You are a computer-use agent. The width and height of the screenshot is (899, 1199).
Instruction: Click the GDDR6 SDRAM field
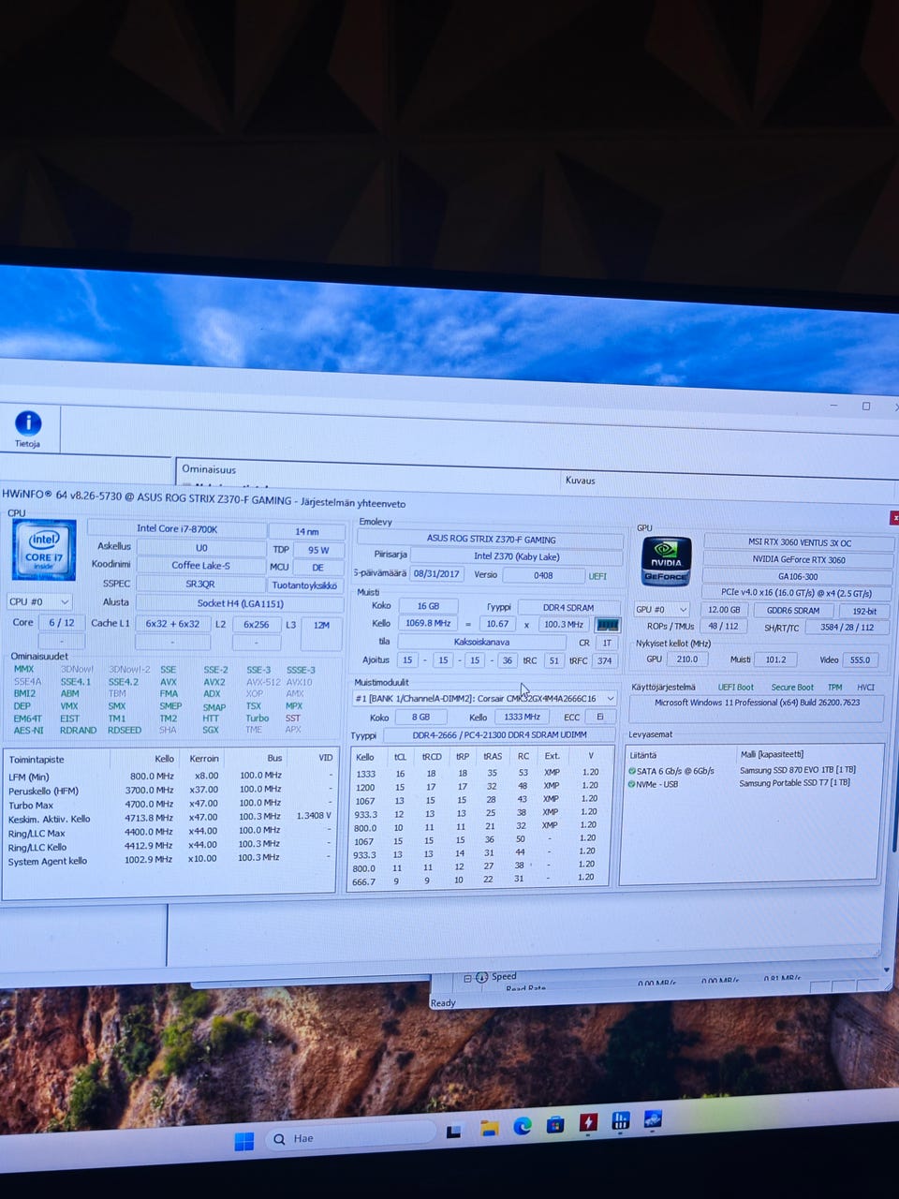(x=793, y=611)
